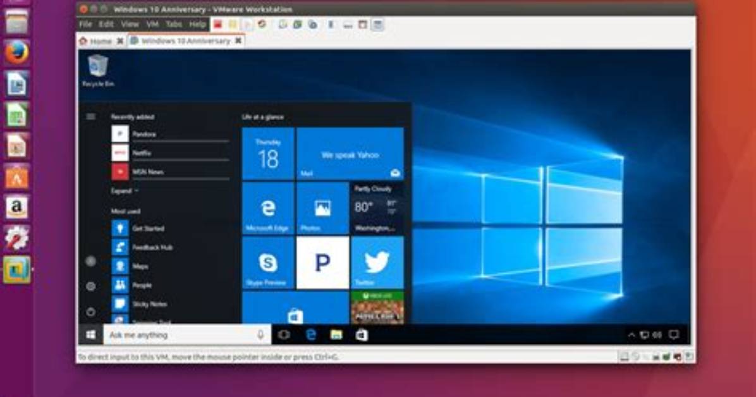Open the View menu

point(130,24)
